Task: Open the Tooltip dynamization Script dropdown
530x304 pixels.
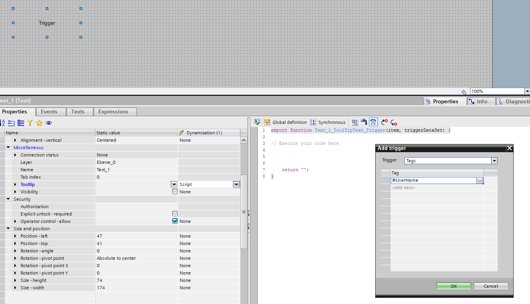Action: 236,184
